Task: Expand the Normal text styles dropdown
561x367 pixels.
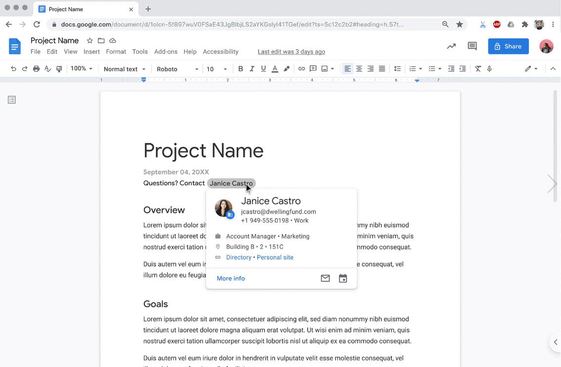Action: 124,69
